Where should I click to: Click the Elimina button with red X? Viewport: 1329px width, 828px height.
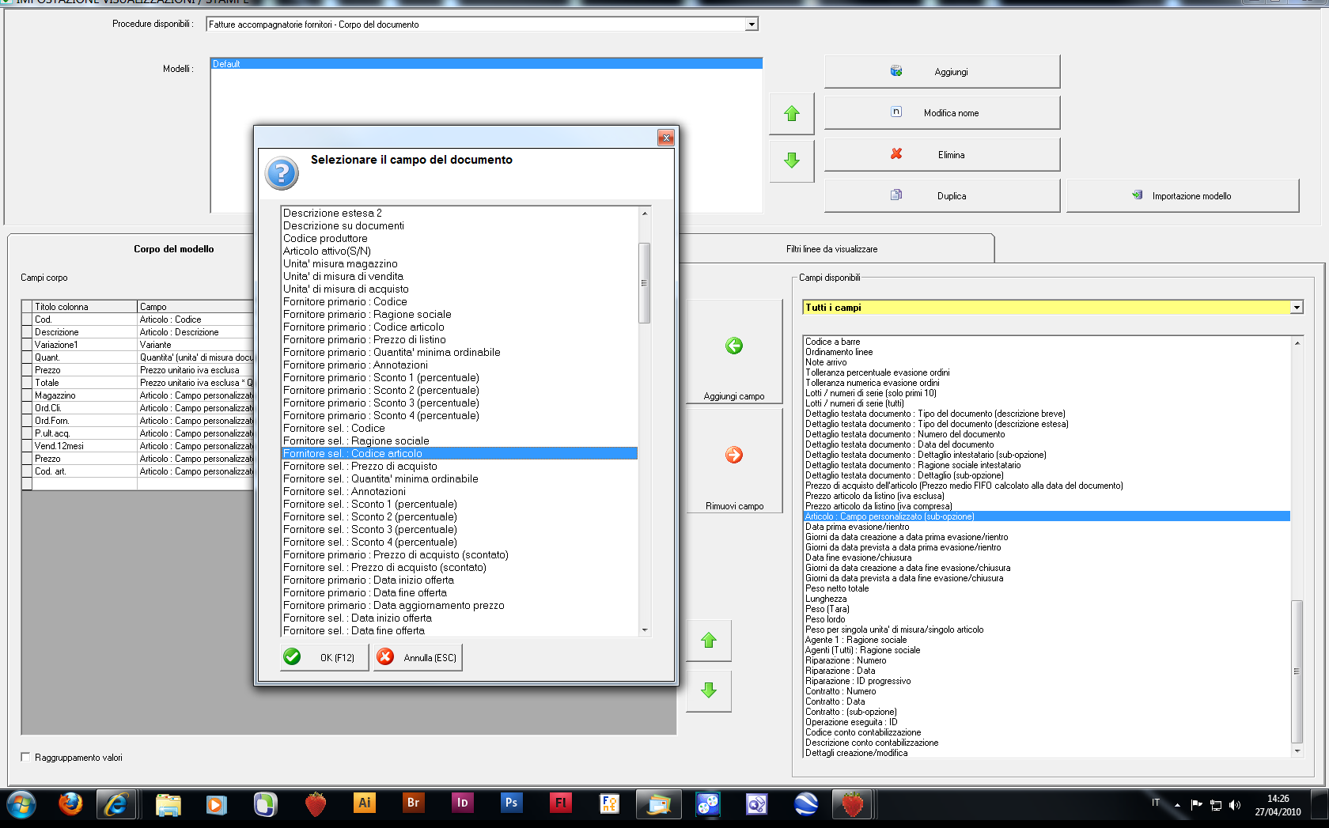(942, 155)
